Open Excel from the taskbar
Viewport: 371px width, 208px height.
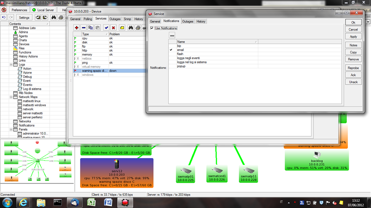click(x=91, y=202)
